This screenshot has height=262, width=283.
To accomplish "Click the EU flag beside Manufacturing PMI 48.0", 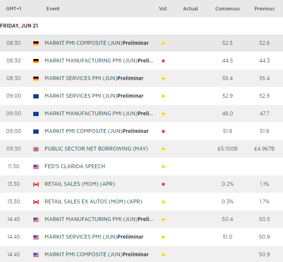I will [36, 114].
